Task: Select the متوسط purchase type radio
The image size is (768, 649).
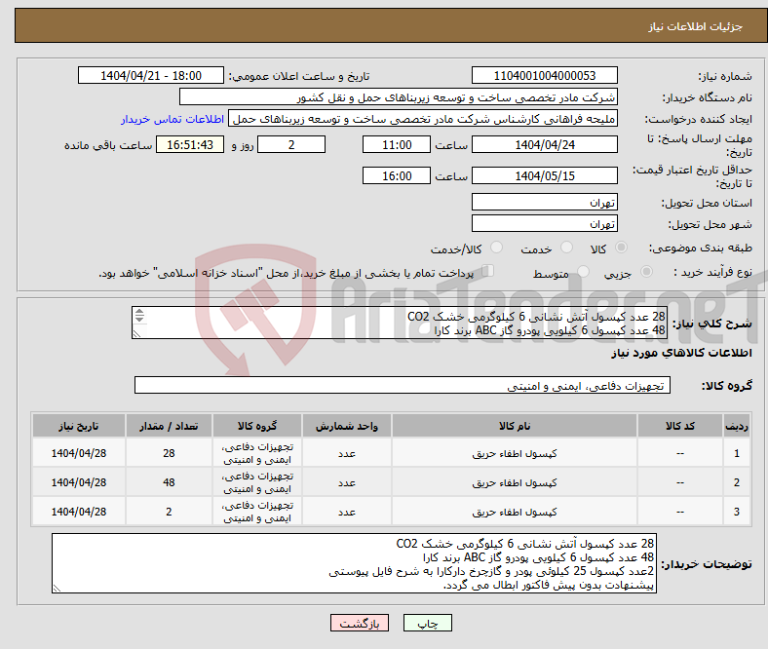Action: [x=584, y=271]
